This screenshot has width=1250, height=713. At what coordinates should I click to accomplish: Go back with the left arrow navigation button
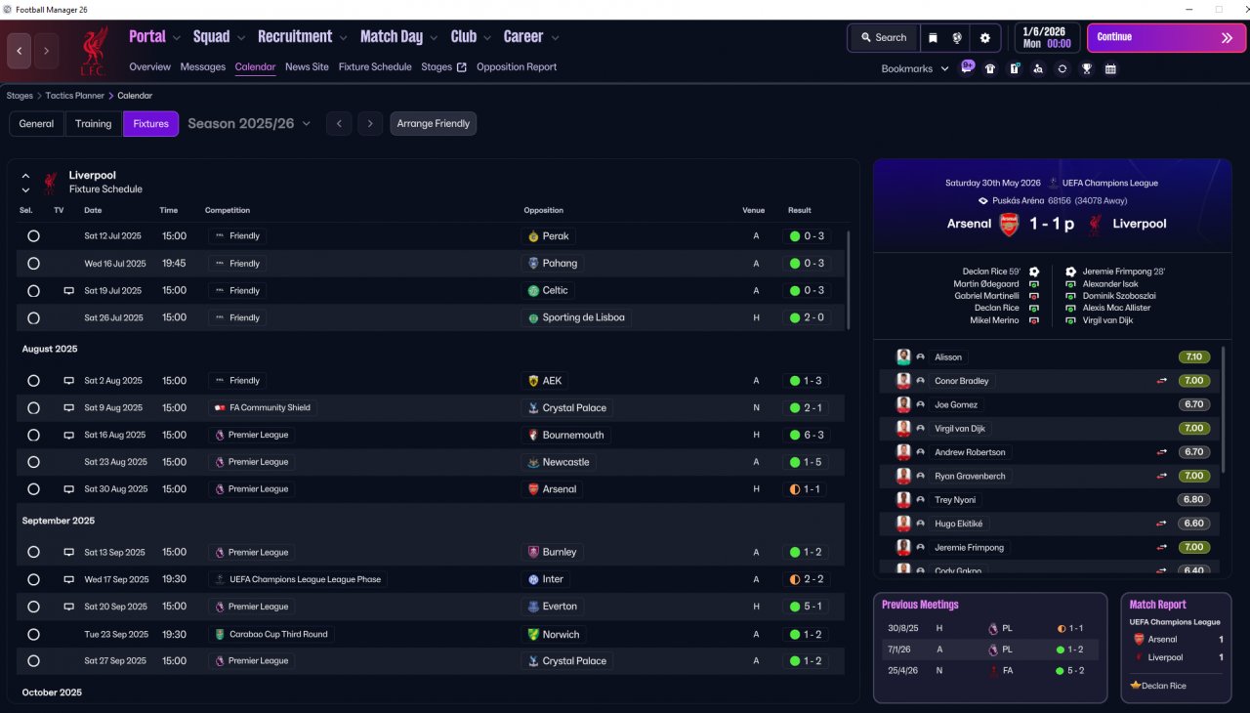20,51
